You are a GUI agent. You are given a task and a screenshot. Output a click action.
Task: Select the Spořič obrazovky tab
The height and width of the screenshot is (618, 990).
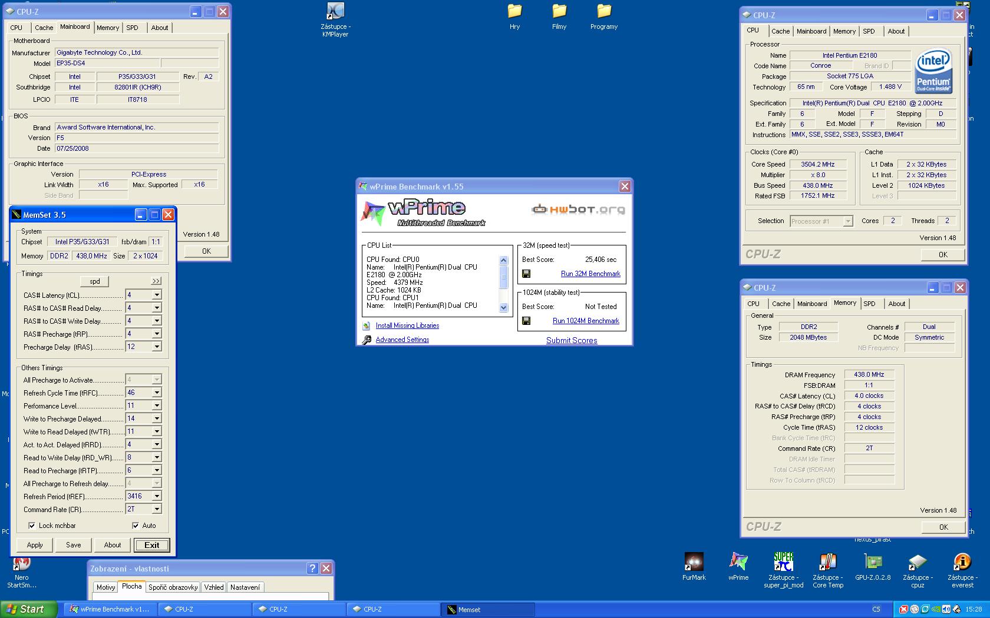[173, 587]
